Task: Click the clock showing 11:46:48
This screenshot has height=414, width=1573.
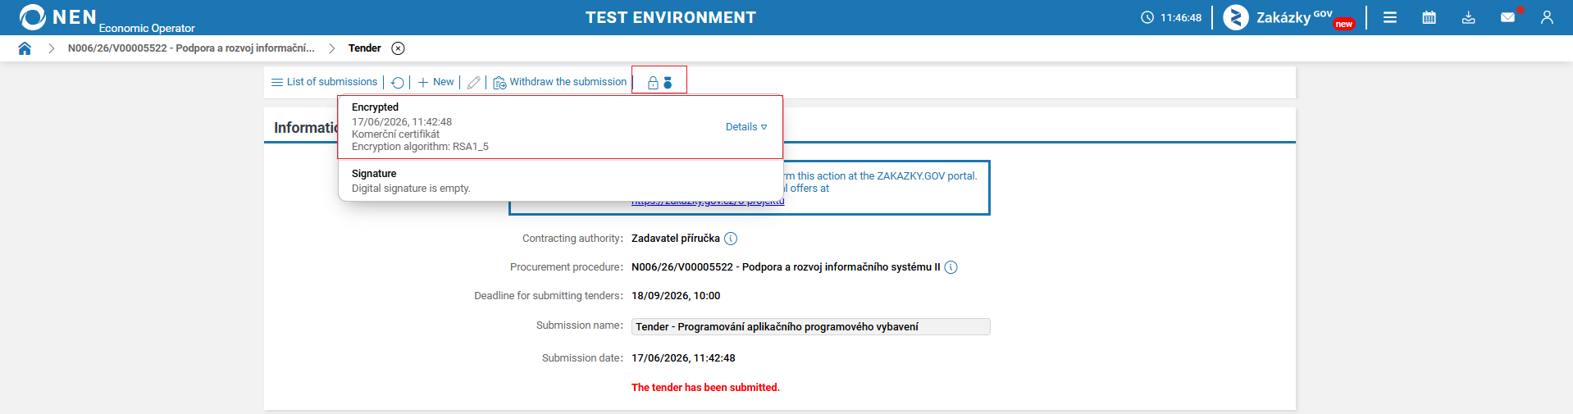Action: pos(1171,17)
